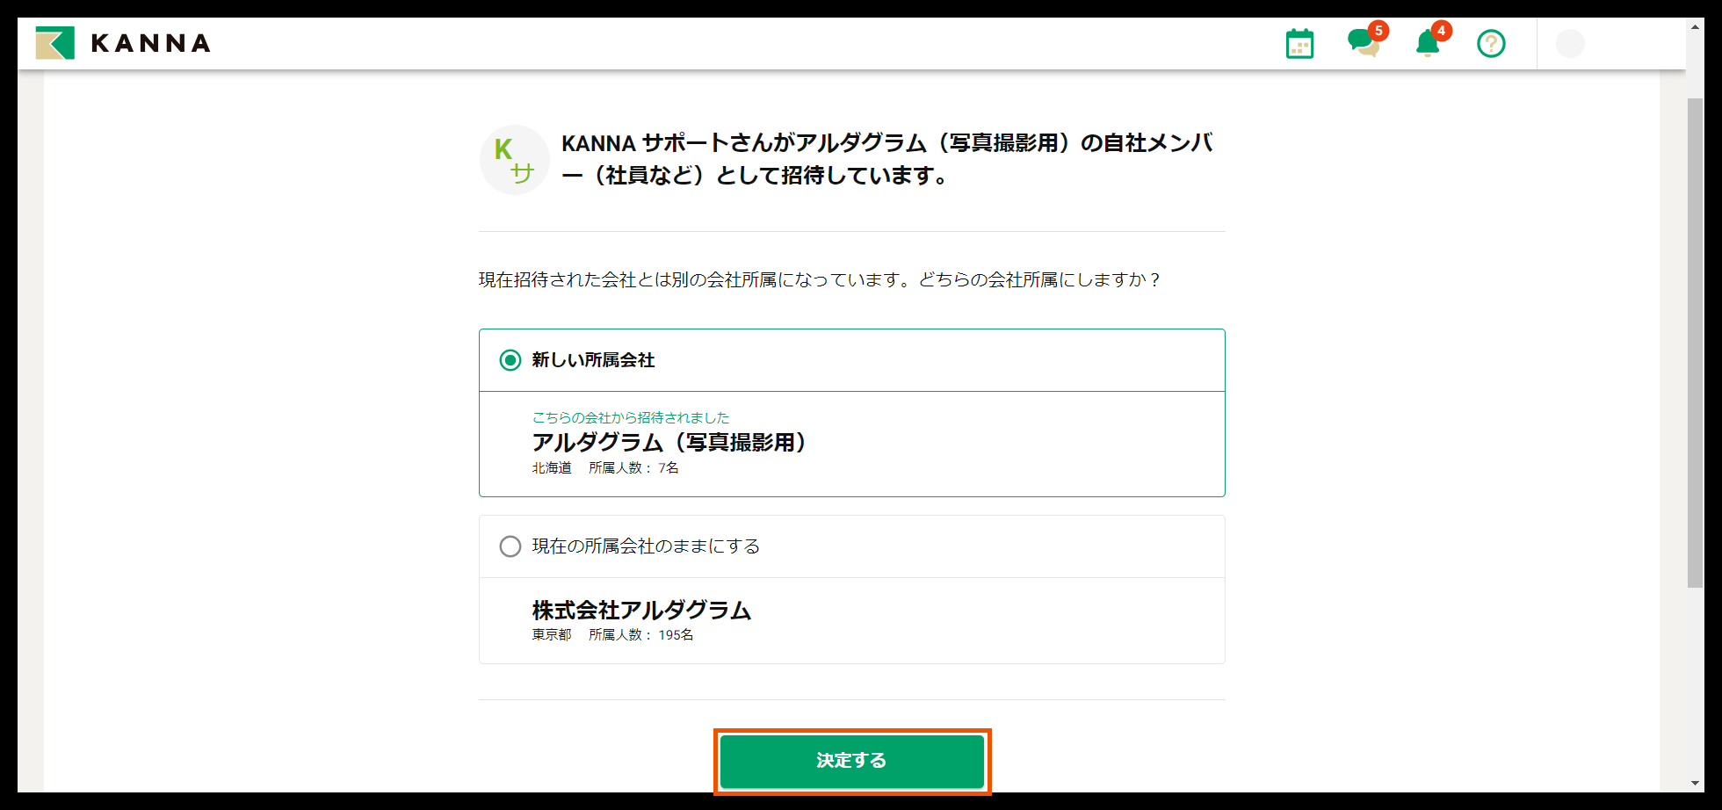Click the KANNA text in the top bar
1722x810 pixels.
click(151, 42)
